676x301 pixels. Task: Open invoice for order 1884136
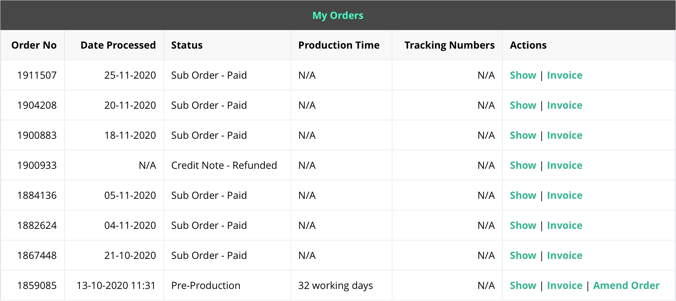point(564,195)
